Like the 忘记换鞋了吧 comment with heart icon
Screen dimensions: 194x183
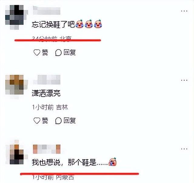point(37,52)
